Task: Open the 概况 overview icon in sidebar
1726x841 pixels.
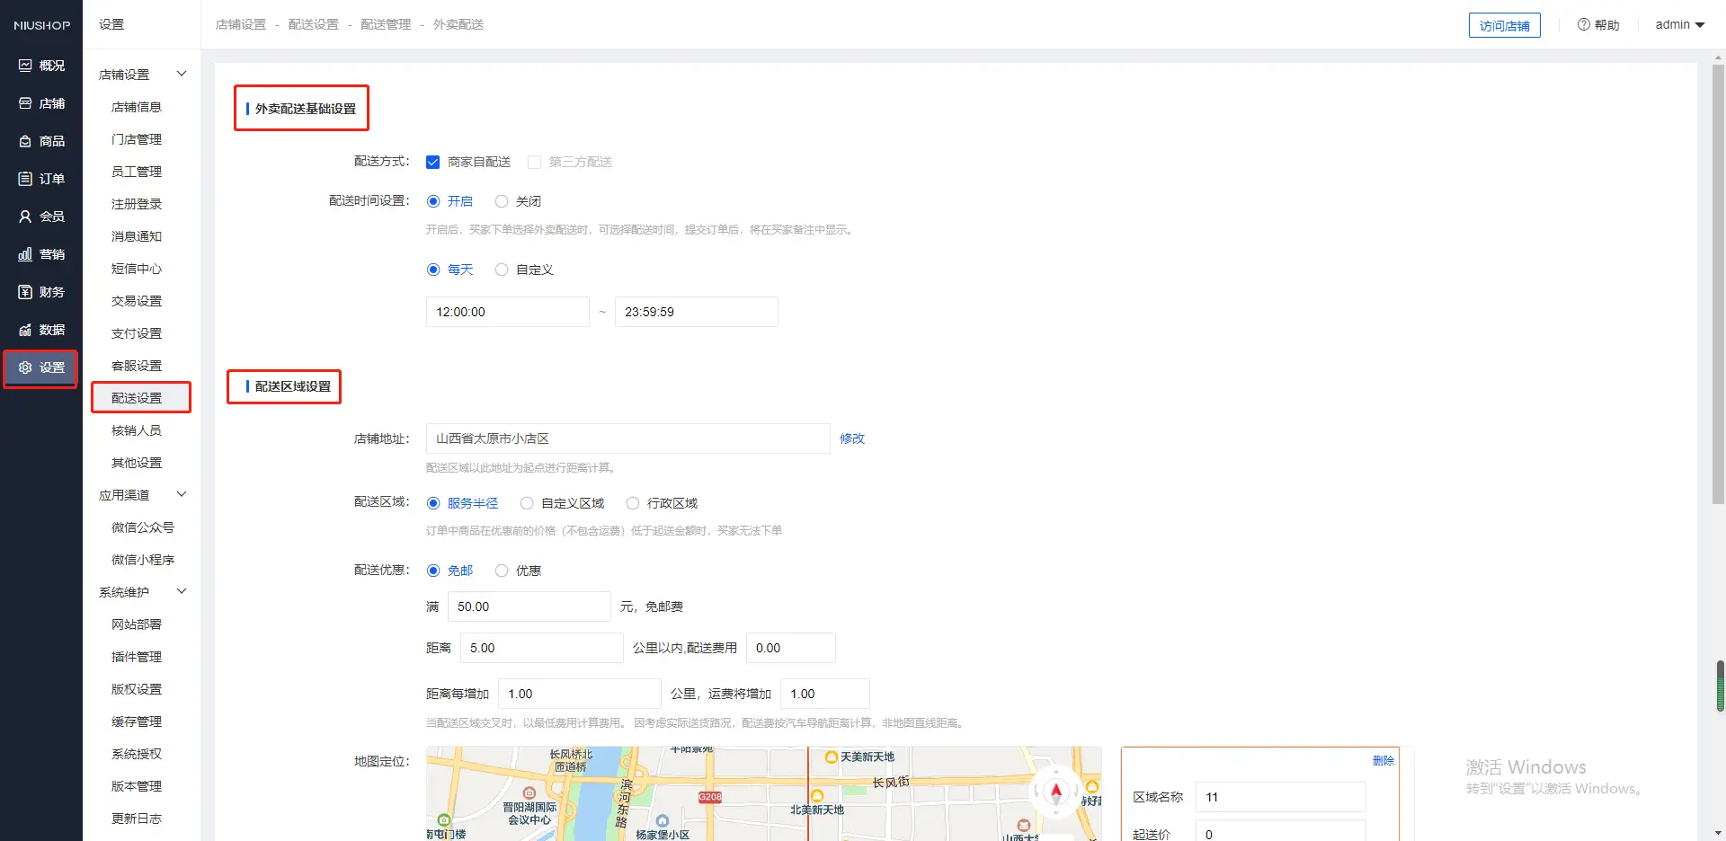Action: (x=25, y=66)
